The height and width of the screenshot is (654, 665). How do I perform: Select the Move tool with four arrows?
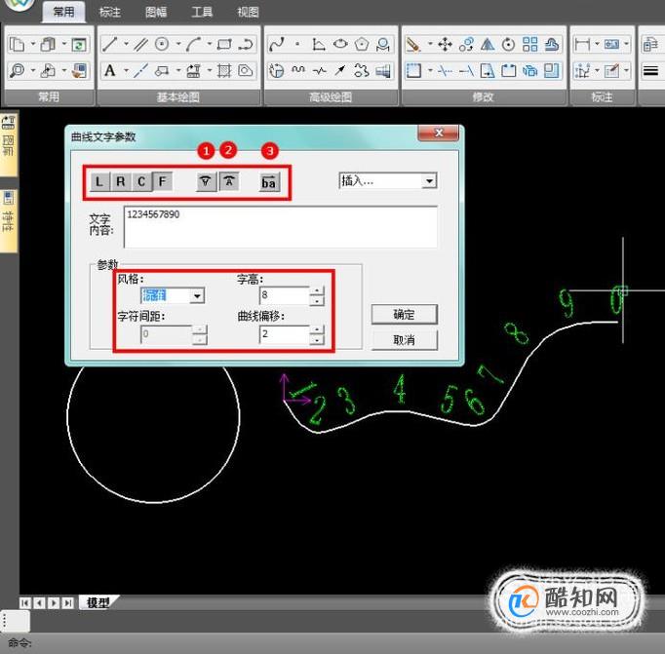pos(445,44)
